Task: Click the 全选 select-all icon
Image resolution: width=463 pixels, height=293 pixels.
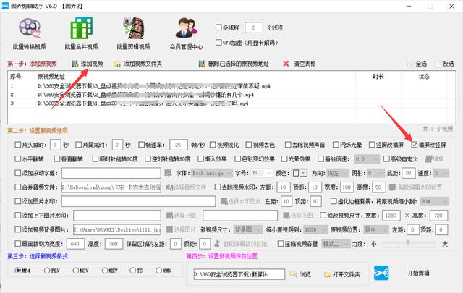Action: tap(410, 64)
